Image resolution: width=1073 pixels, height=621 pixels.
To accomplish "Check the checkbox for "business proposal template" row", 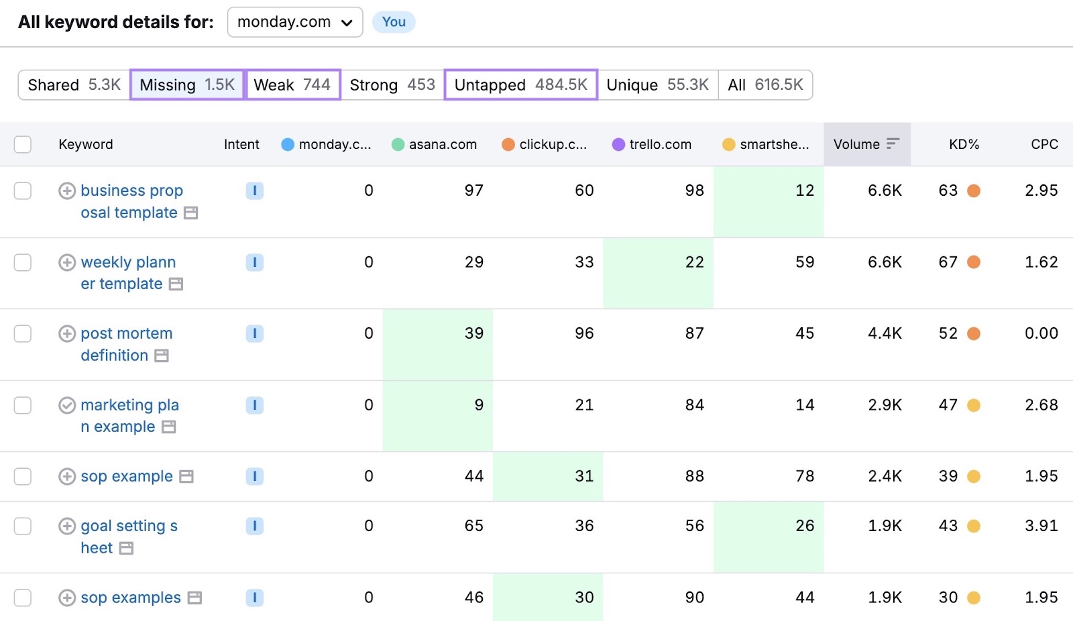I will (x=22, y=190).
